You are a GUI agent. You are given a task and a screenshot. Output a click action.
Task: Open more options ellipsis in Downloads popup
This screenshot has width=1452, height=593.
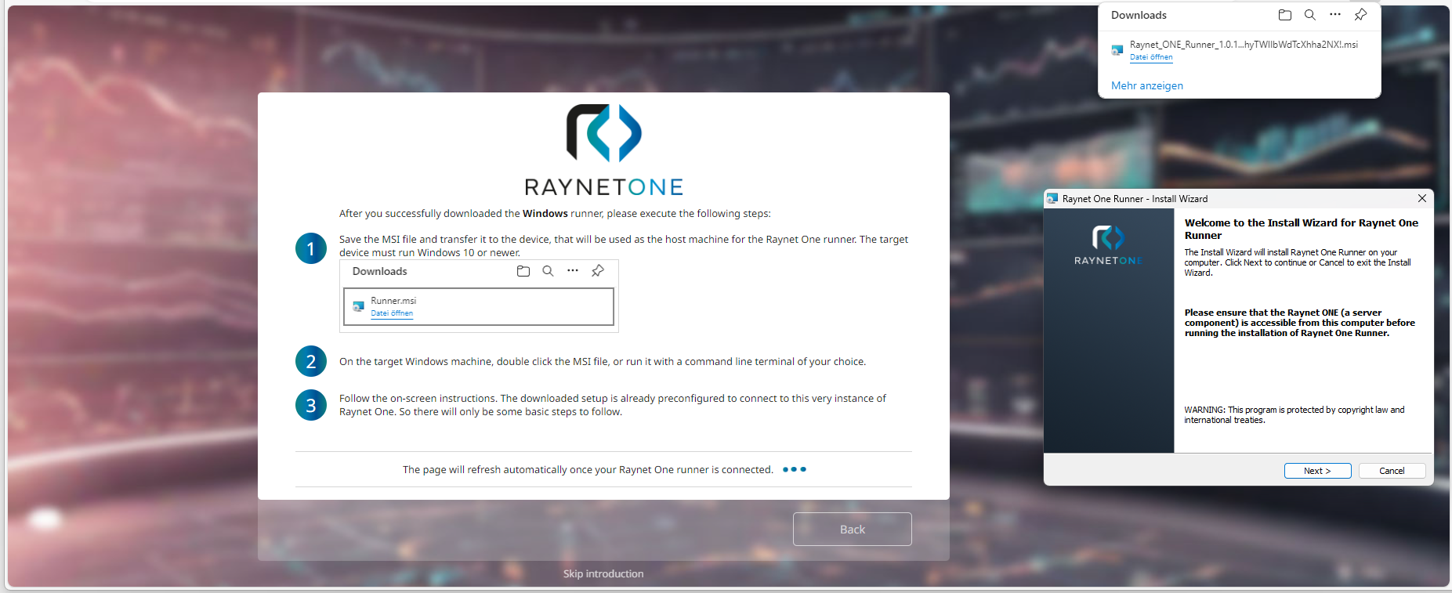click(1335, 15)
